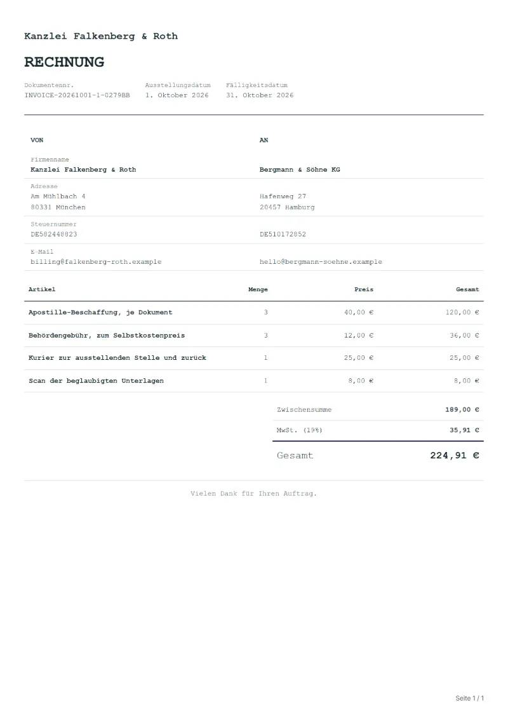This screenshot has height=719, width=508.
Task: Click email billing@falkenberg-roth.example
Action: pyautogui.click(x=96, y=262)
